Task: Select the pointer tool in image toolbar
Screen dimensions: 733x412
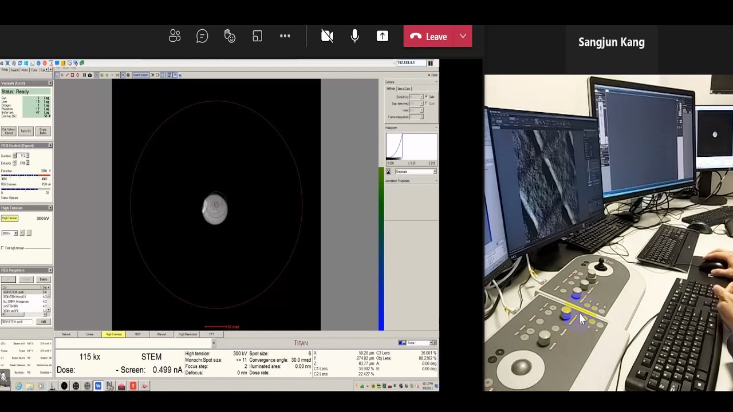Action: (57, 75)
